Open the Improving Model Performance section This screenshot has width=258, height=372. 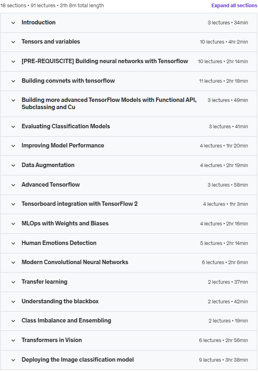coord(129,146)
